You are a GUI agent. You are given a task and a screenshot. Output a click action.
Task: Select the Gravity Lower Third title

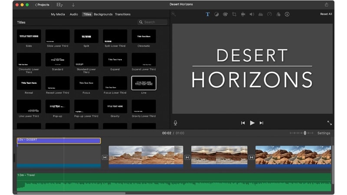coord(144,107)
